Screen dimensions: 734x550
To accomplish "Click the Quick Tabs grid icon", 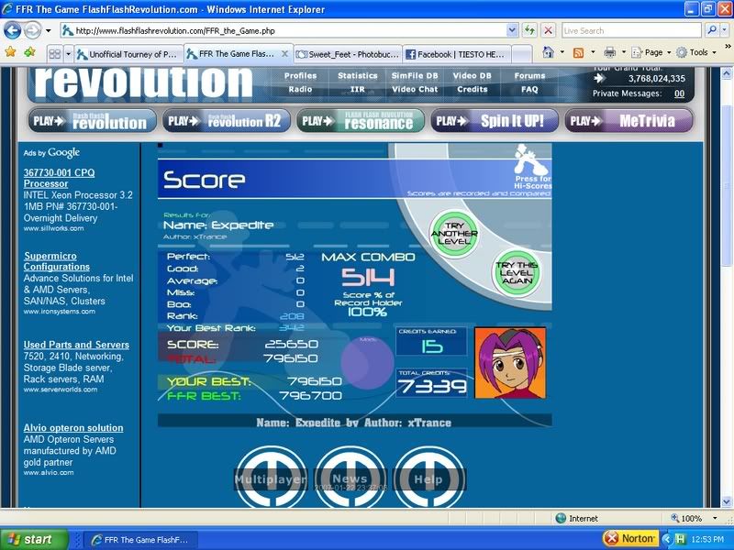I will 54,54.
